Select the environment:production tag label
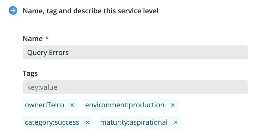The width and height of the screenshot is (258, 136). click(125, 105)
